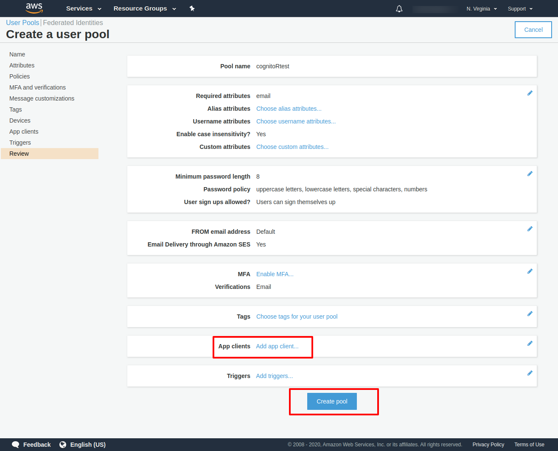Open the Resource Groups dropdown

point(144,8)
